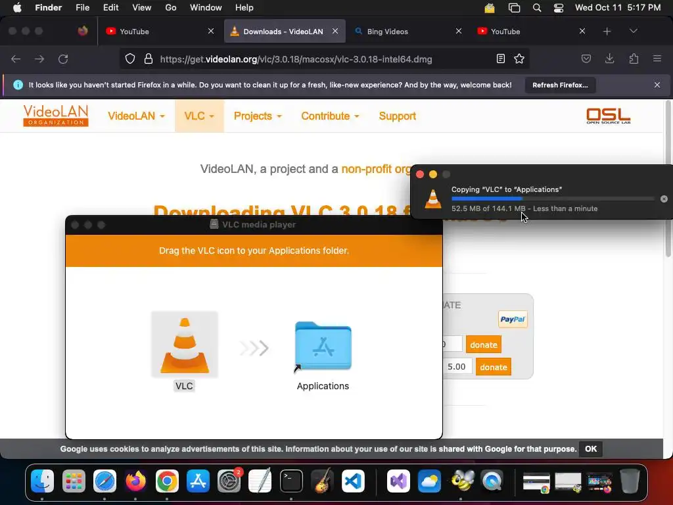Screen dimensions: 673x505
Task: Click the padlock site info icon
Action: click(149, 59)
